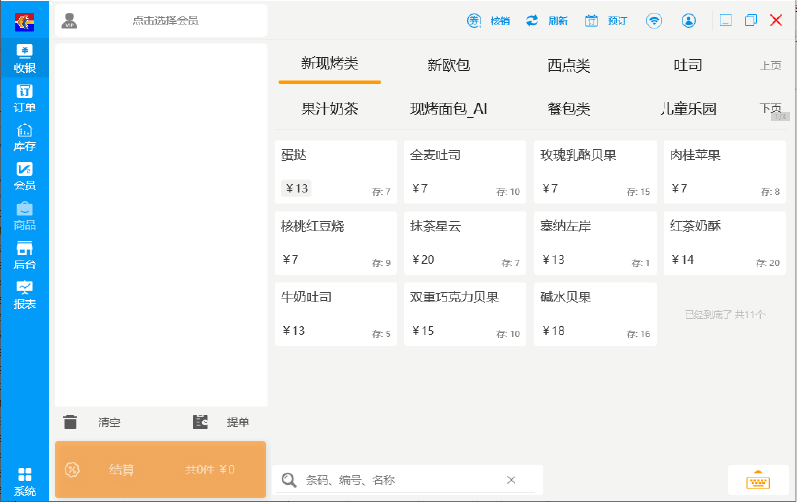Clear the search box with X

coord(511,480)
